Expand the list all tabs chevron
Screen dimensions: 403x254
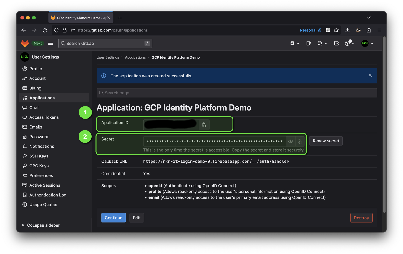tap(369, 18)
